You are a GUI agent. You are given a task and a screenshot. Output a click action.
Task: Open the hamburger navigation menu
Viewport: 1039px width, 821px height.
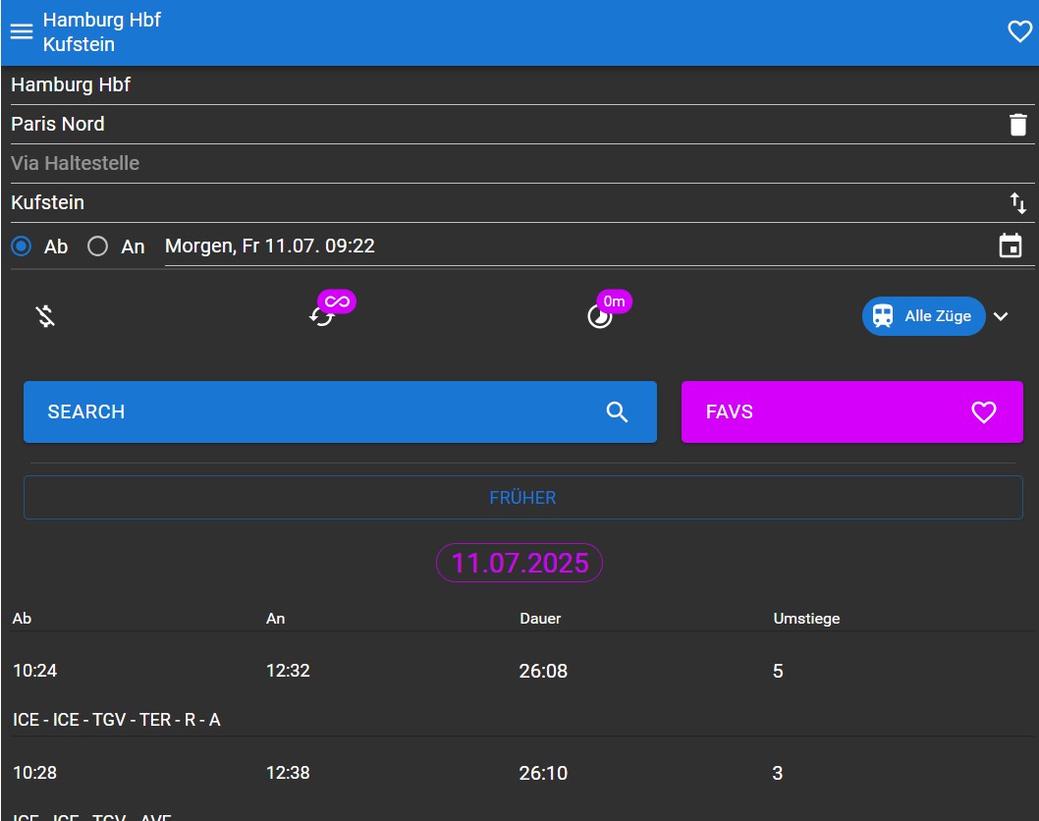coord(22,31)
